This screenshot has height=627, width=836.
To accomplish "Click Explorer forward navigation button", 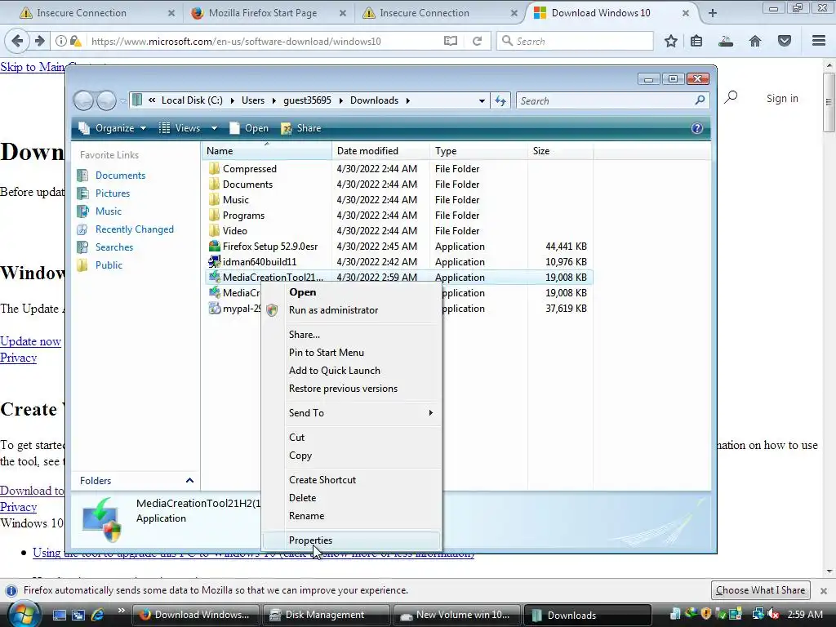I will coord(106,100).
